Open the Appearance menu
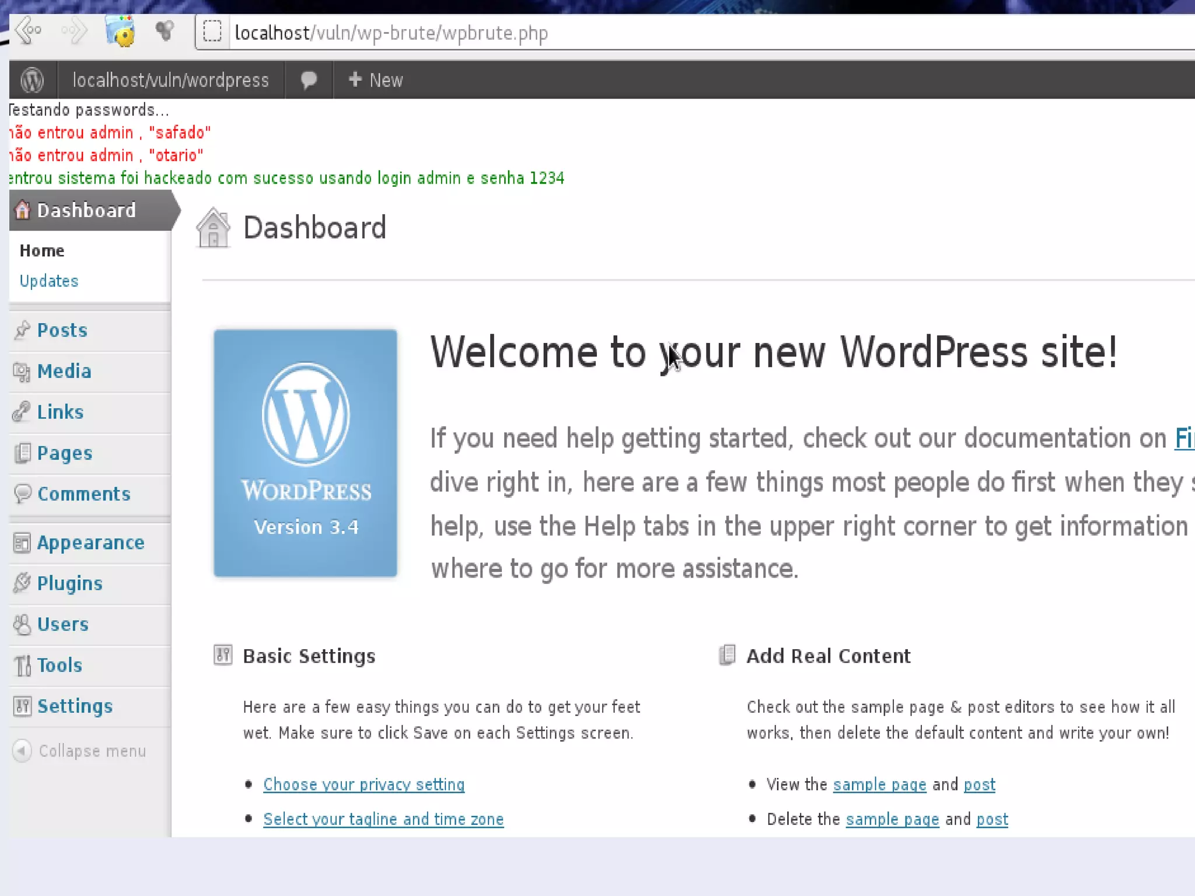 90,543
